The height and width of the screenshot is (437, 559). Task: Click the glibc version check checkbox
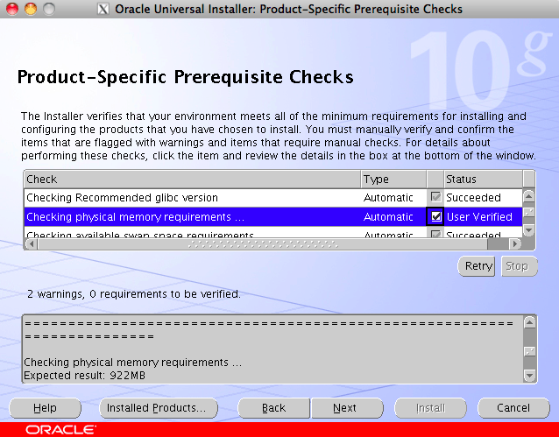click(435, 198)
